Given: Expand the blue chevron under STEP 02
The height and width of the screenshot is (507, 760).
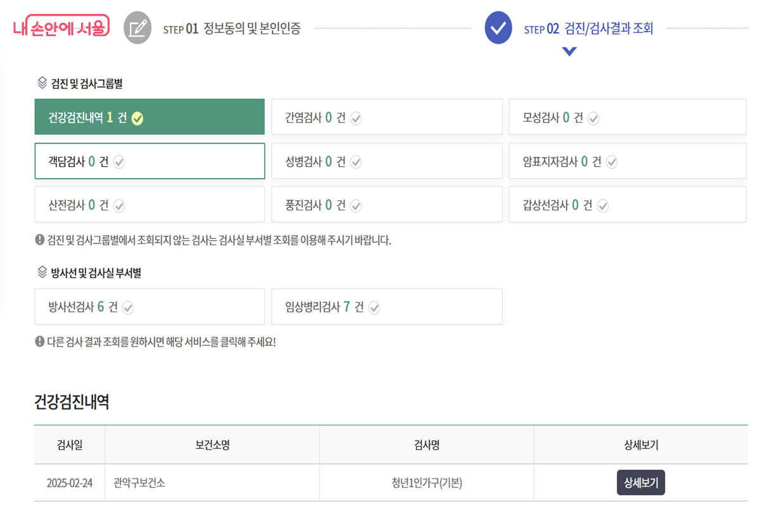Looking at the screenshot, I should (x=569, y=52).
